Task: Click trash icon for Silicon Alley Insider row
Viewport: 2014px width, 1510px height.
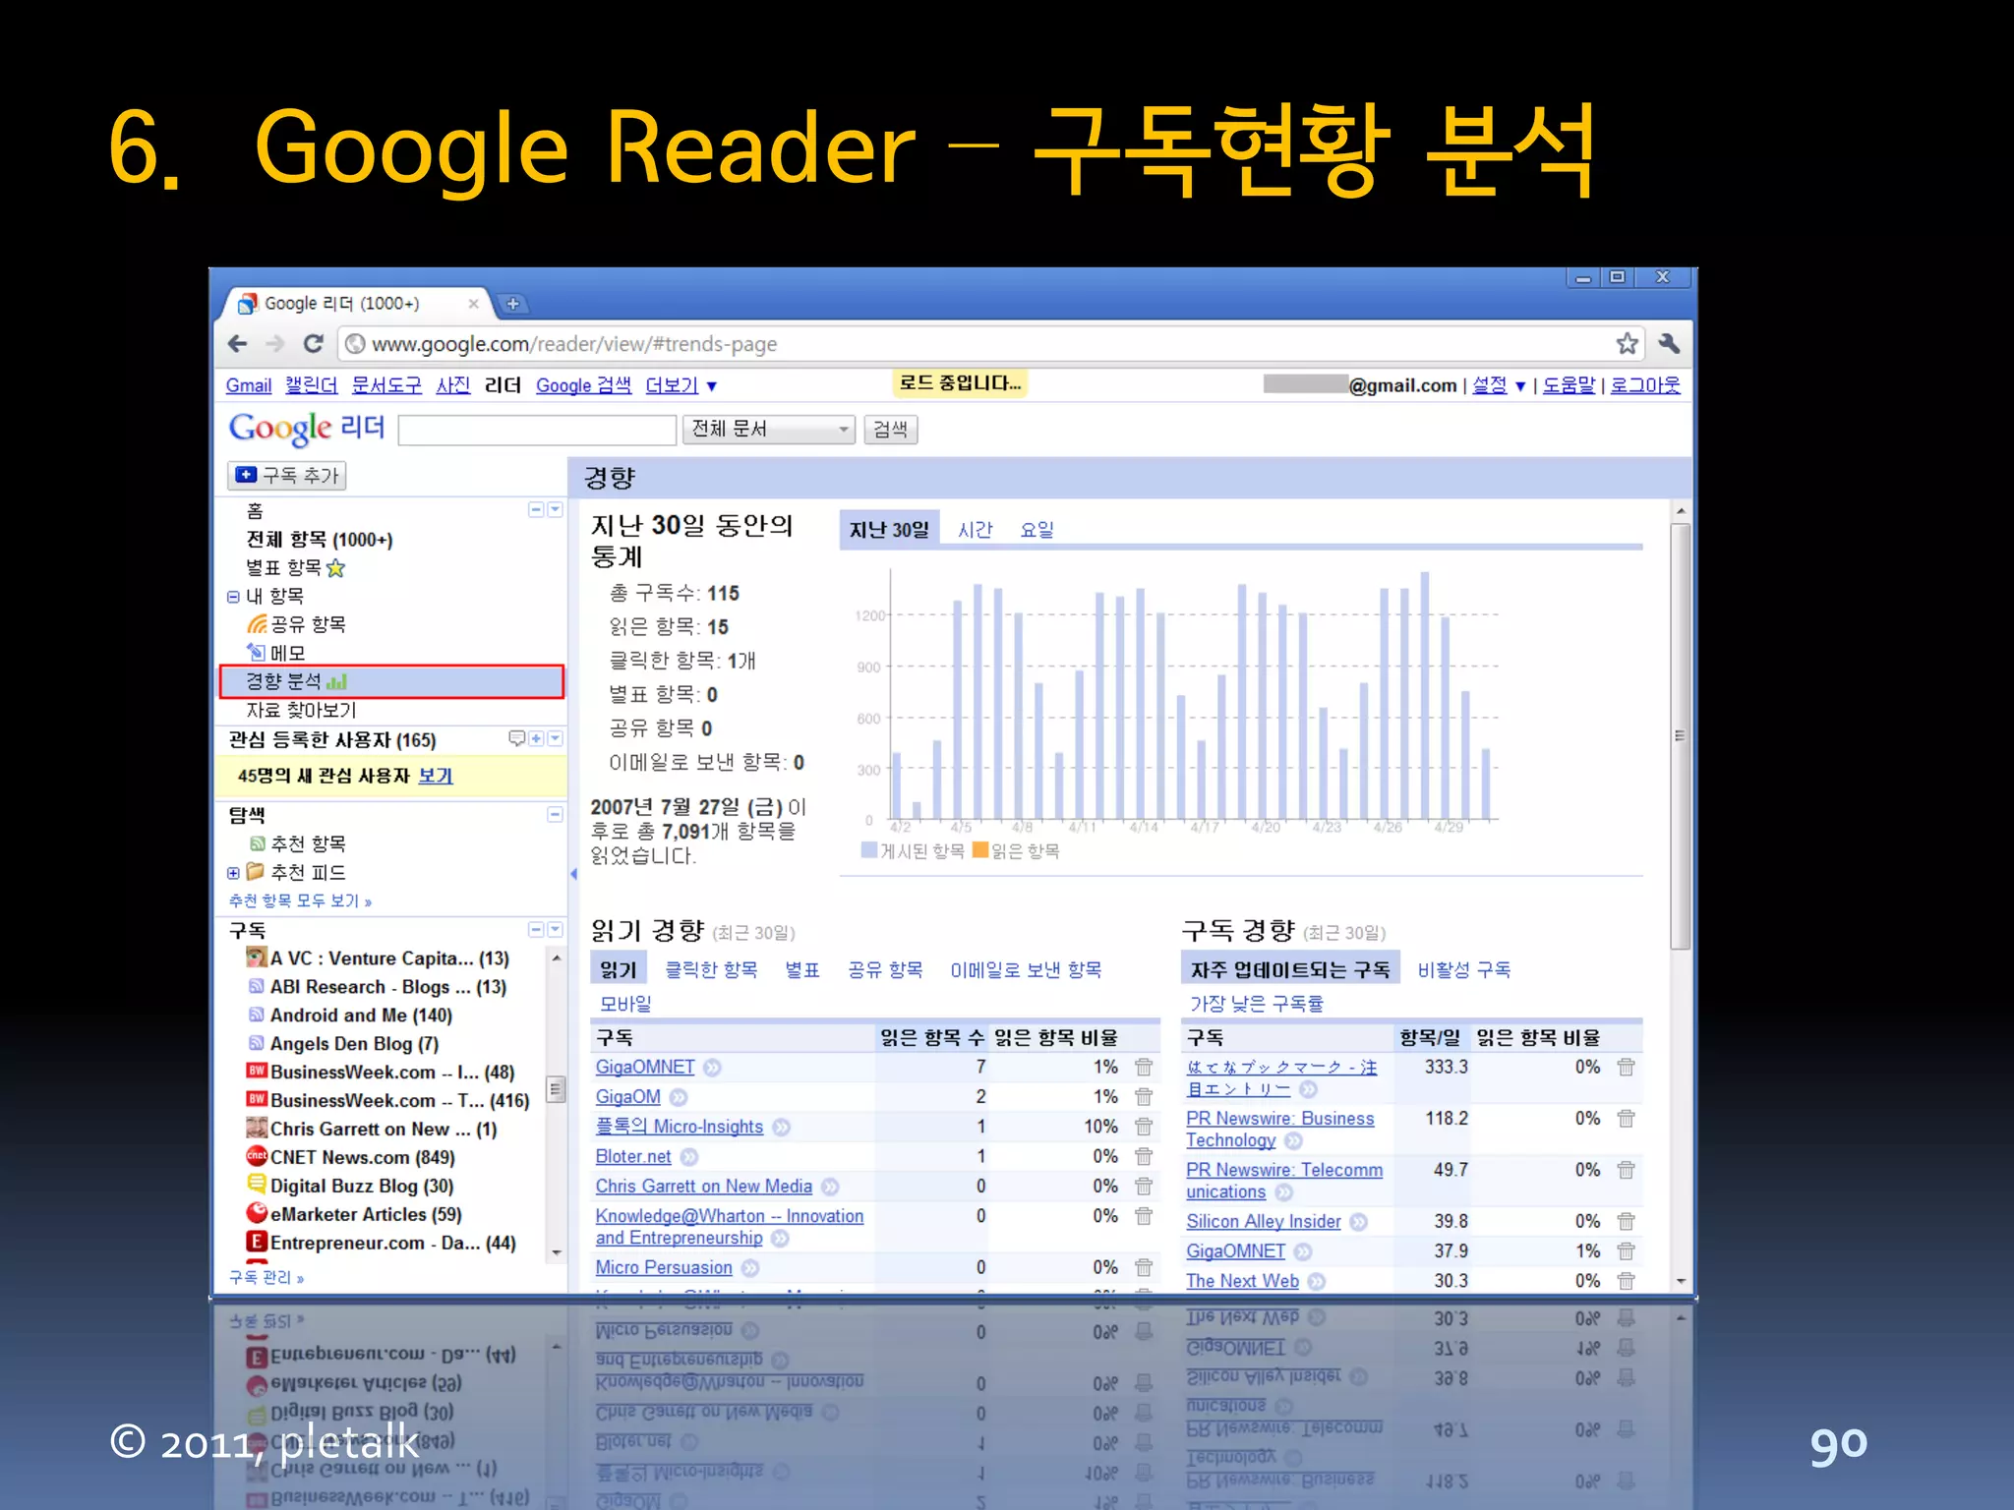Action: (1626, 1222)
